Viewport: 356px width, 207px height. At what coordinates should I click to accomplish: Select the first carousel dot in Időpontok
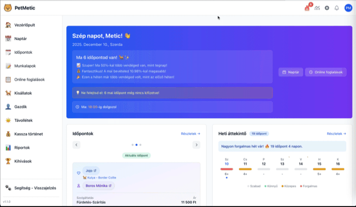pyautogui.click(x=132, y=145)
